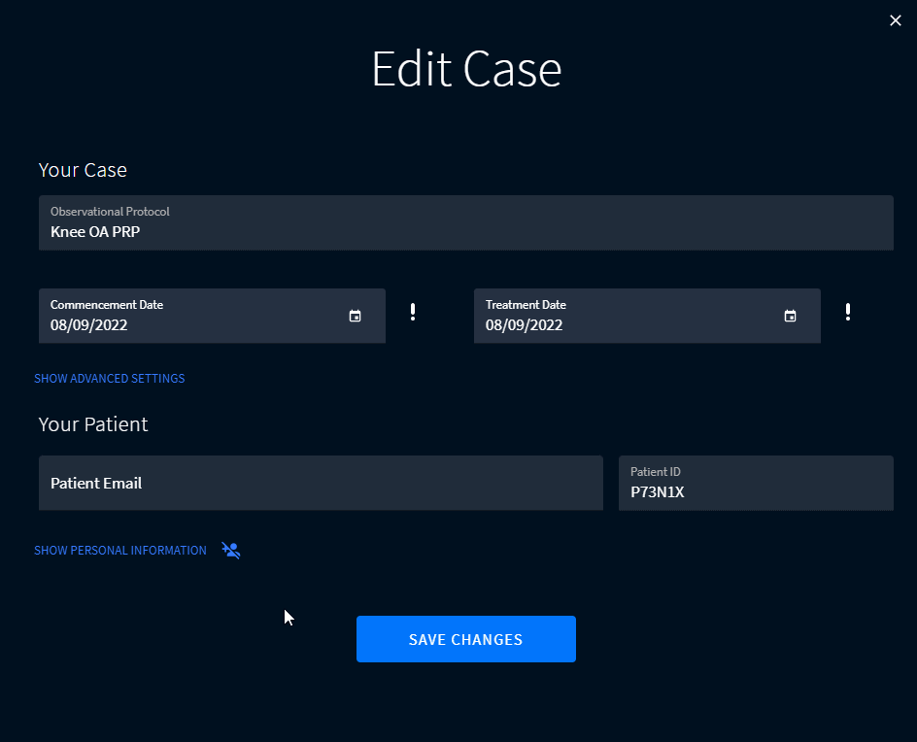This screenshot has height=742, width=917.
Task: Click the crossed-out person icon
Action: 230,551
